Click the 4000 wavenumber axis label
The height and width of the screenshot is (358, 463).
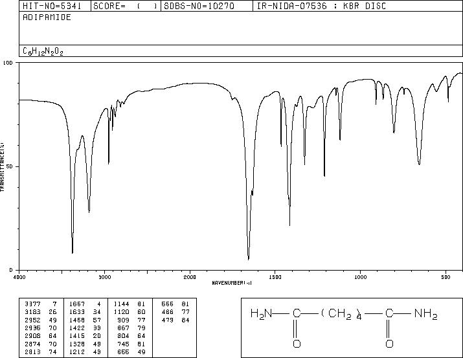[19, 277]
